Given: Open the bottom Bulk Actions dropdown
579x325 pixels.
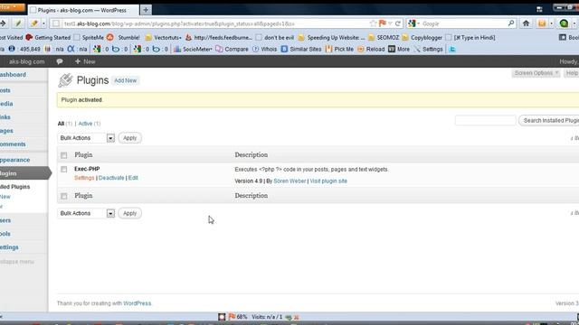Looking at the screenshot, I should click(87, 213).
